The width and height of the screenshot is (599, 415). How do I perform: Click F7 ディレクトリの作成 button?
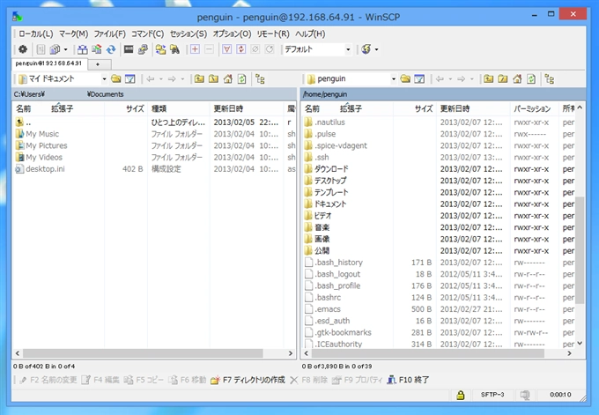click(x=248, y=380)
